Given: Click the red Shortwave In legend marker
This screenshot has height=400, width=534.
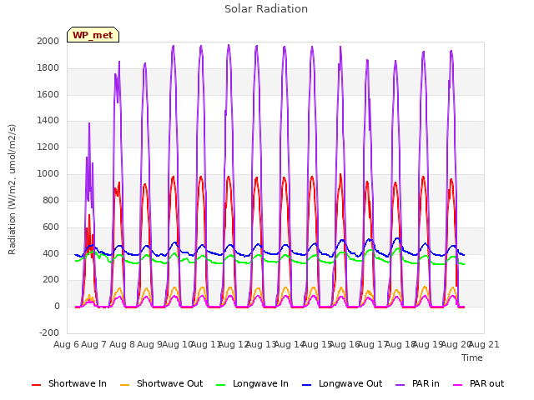Looking at the screenshot, I should coord(36,385).
